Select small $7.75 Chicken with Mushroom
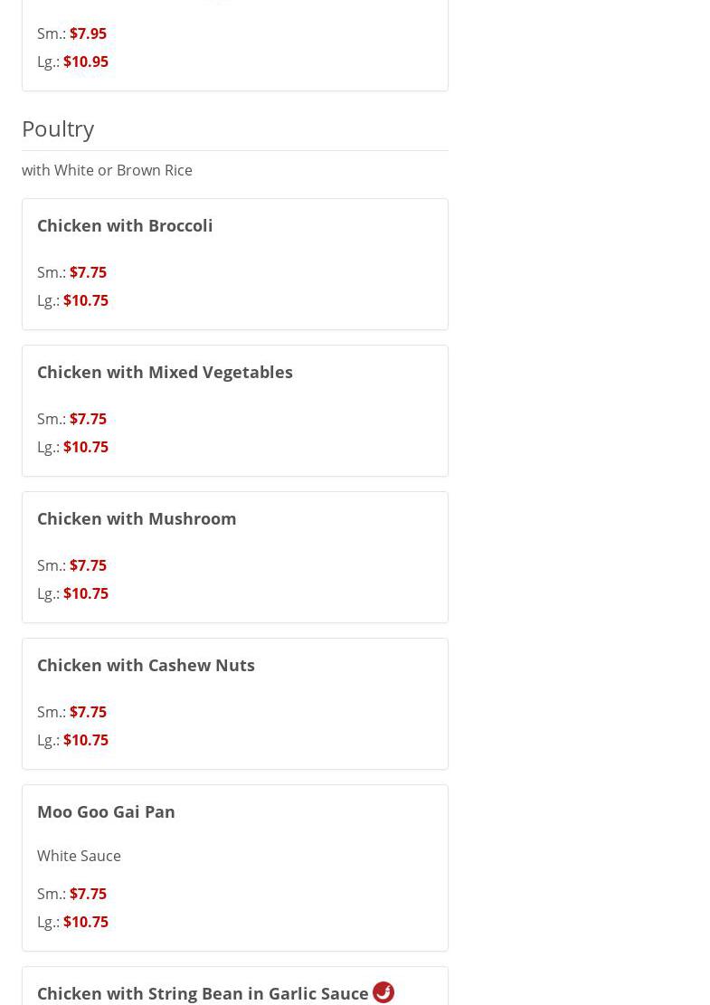Image resolution: width=710 pixels, height=1005 pixels. coord(88,565)
